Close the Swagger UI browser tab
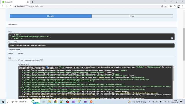The height and width of the screenshot is (104, 185). coord(28,2)
